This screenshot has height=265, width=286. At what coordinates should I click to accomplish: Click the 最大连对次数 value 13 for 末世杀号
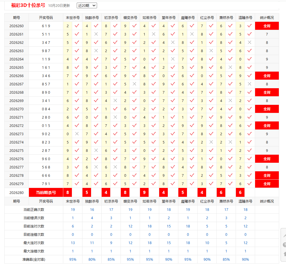click(x=73, y=243)
